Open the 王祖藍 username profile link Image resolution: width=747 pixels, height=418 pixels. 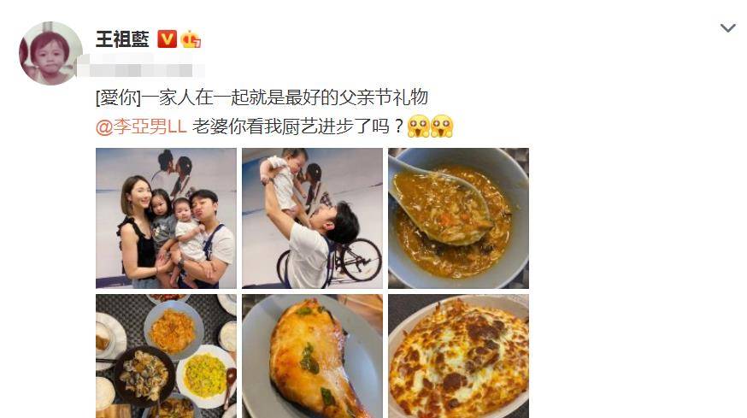click(122, 39)
